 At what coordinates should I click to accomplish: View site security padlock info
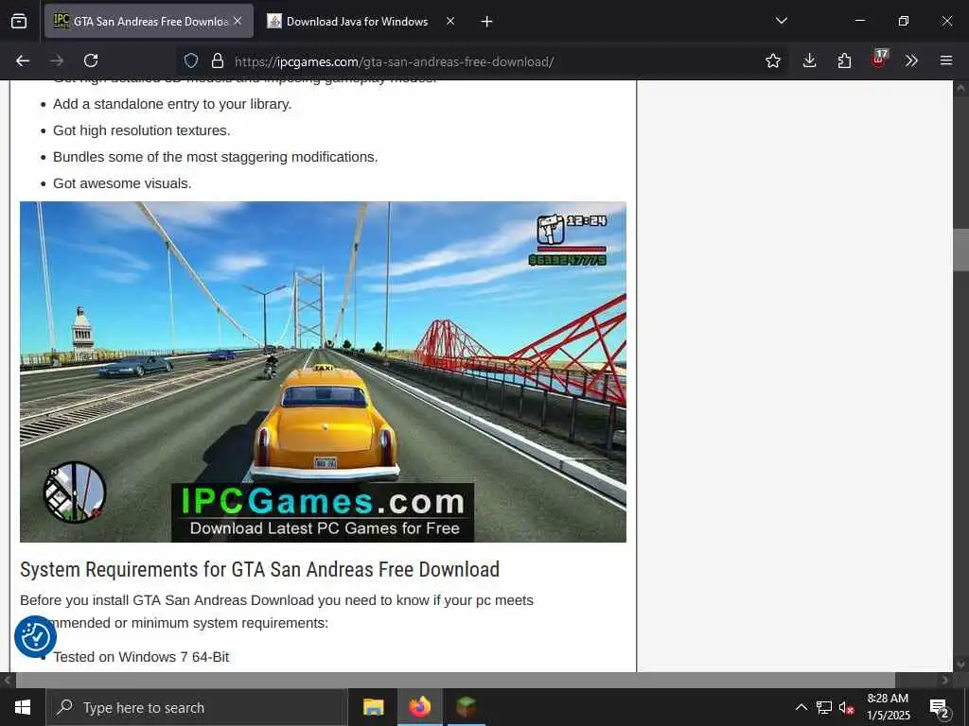[217, 60]
